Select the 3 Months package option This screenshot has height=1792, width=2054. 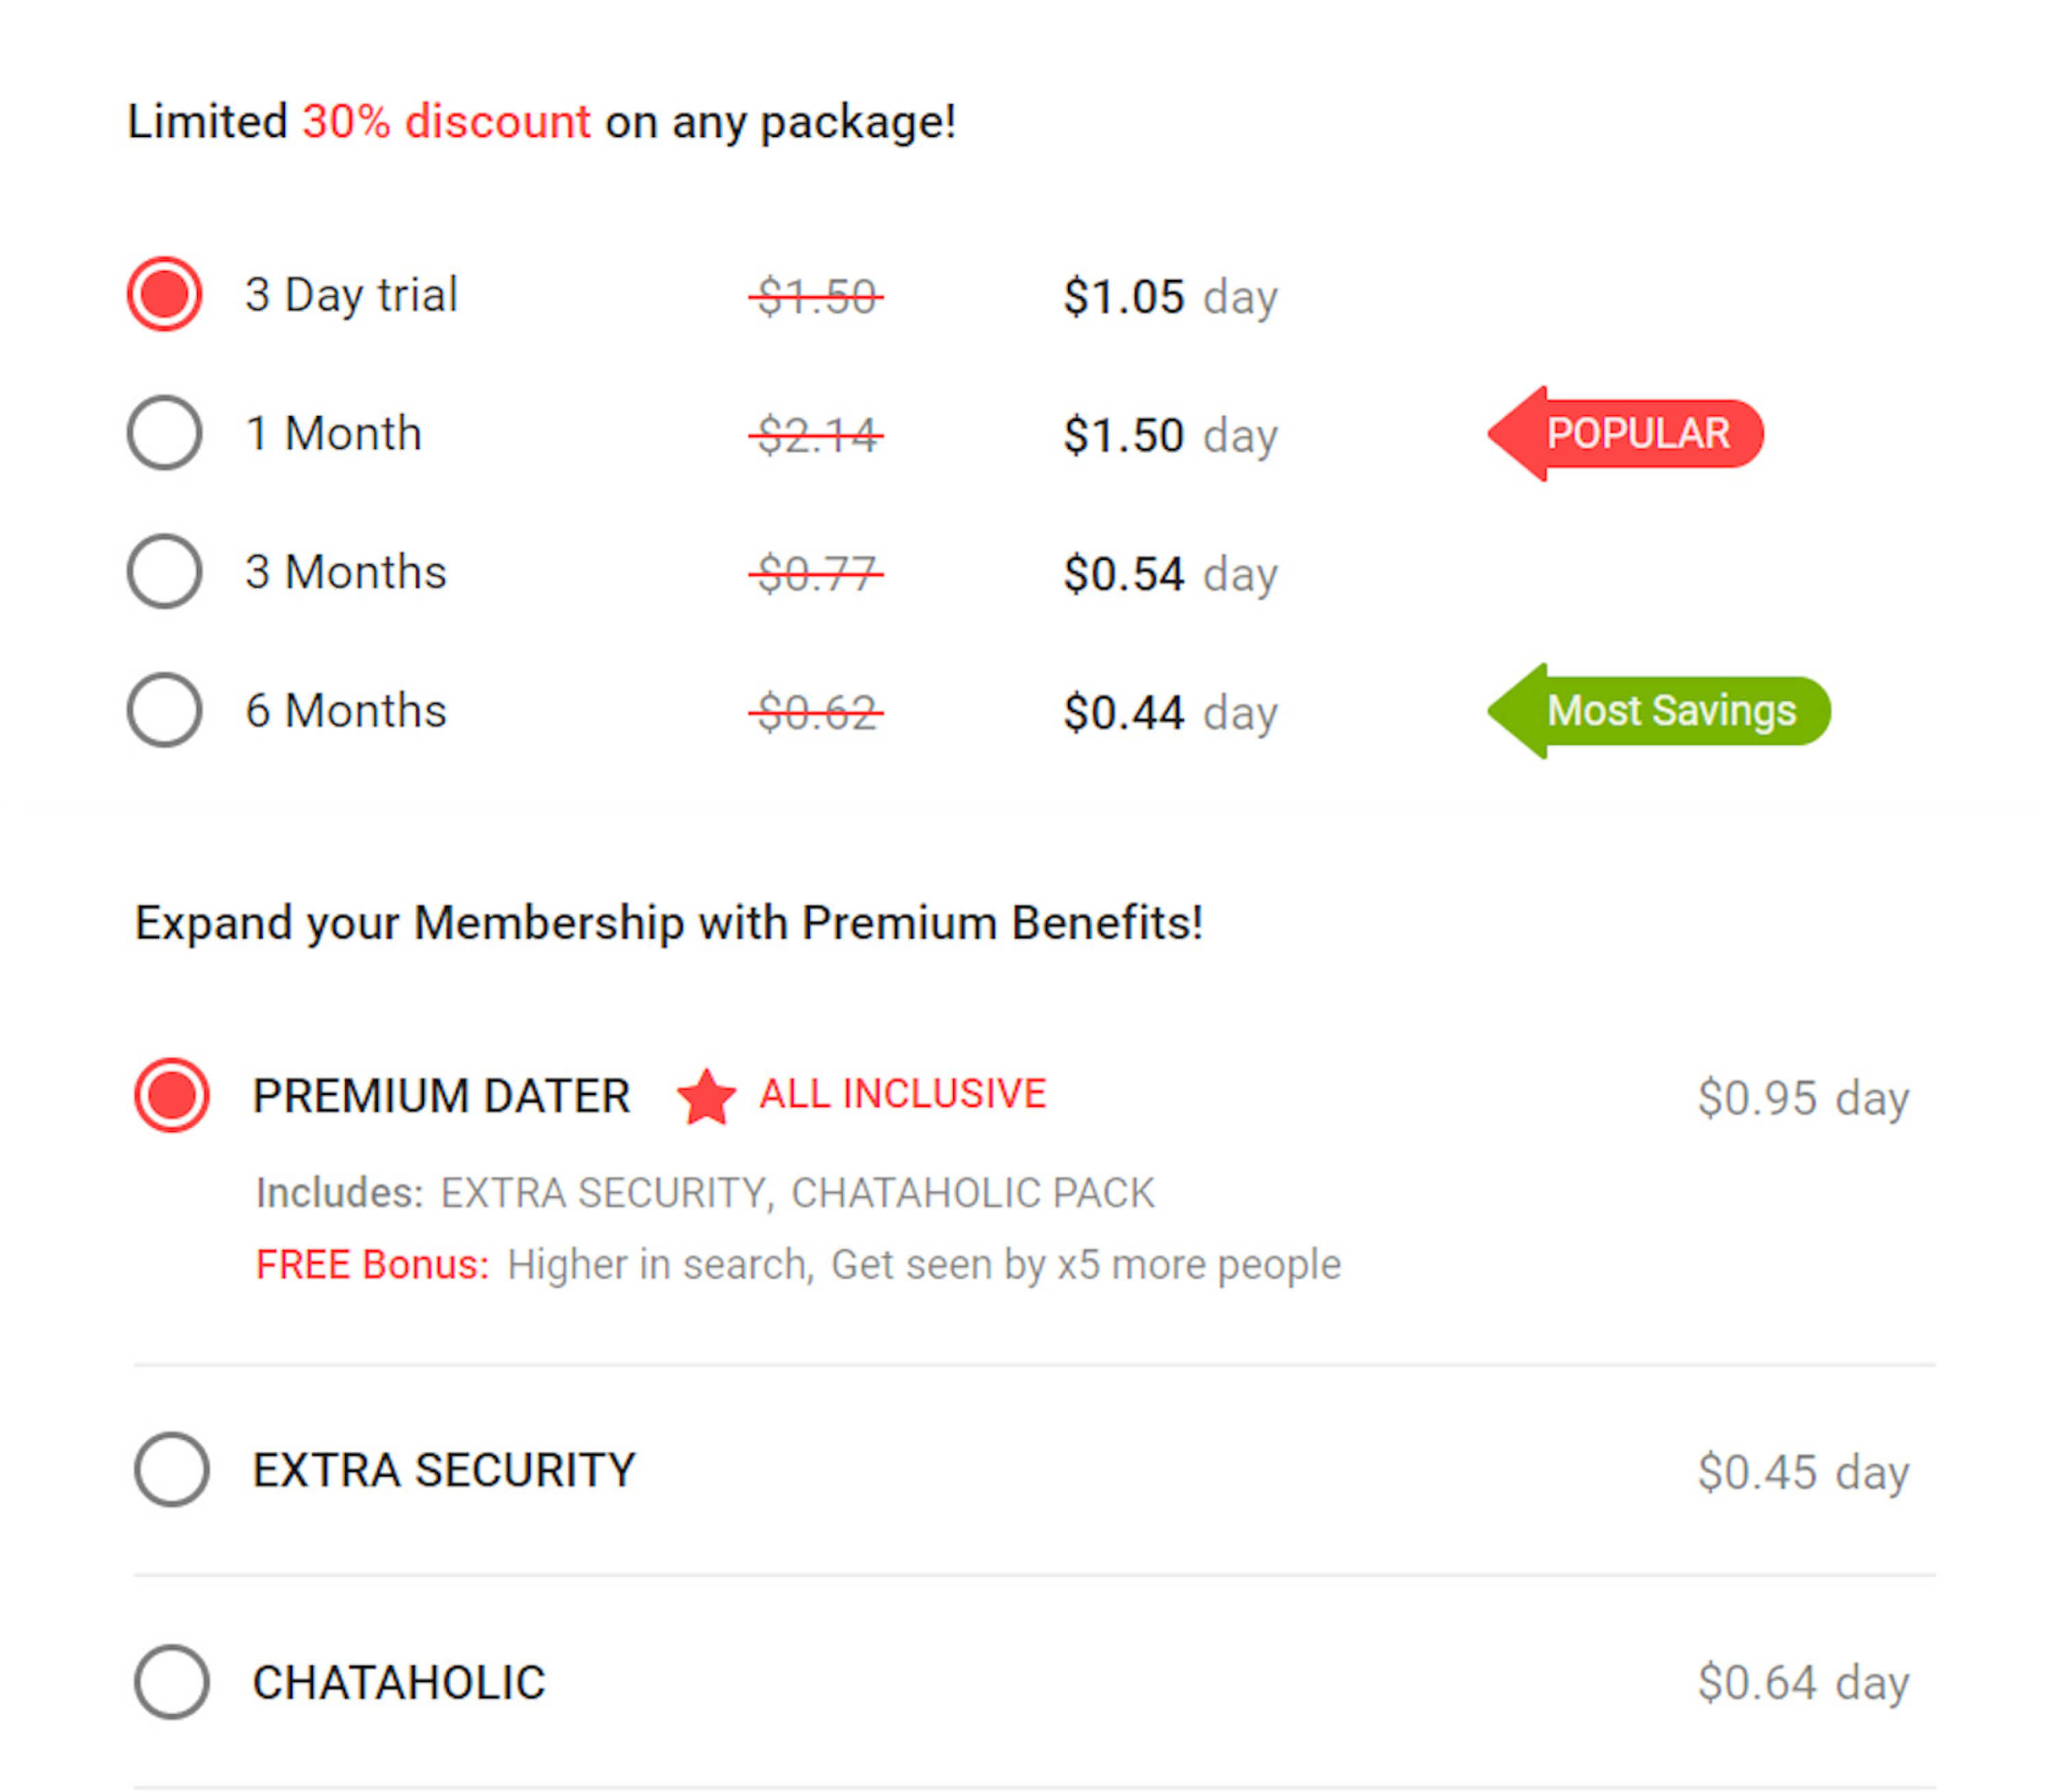coord(165,571)
